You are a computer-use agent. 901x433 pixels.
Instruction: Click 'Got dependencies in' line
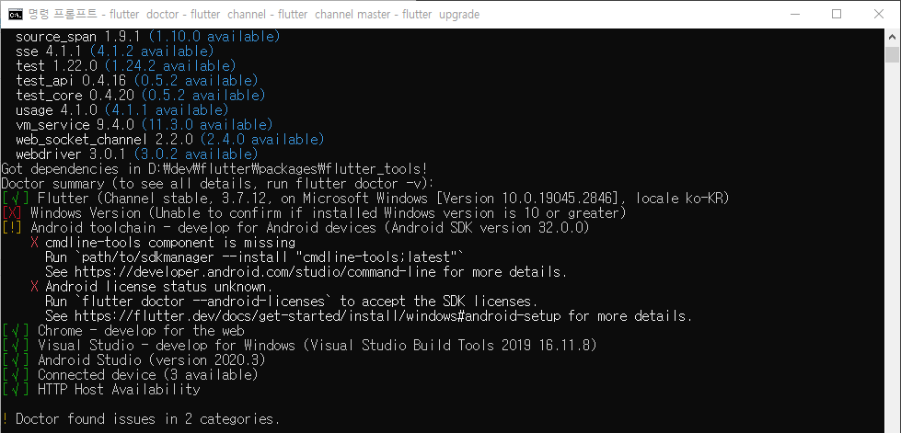pos(214,169)
